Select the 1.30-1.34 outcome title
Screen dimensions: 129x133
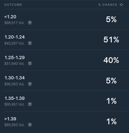[14, 78]
